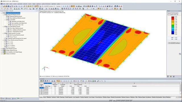Collapse the Limit State tree node
The width and height of the screenshot is (182, 102).
[5, 20]
